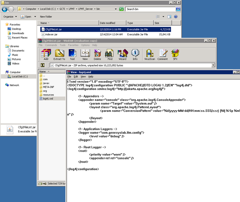This screenshot has height=202, width=240.
Task: Open the File menu in the viewer
Action: pyautogui.click(x=69, y=77)
